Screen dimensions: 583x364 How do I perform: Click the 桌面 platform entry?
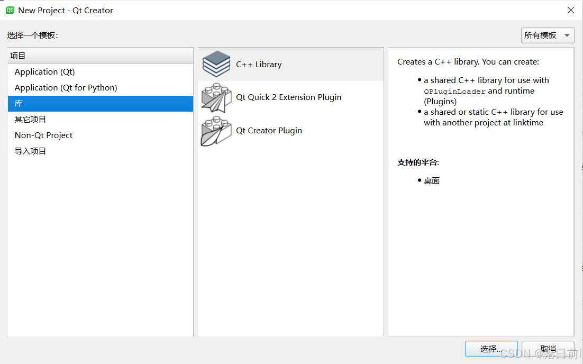(x=432, y=181)
